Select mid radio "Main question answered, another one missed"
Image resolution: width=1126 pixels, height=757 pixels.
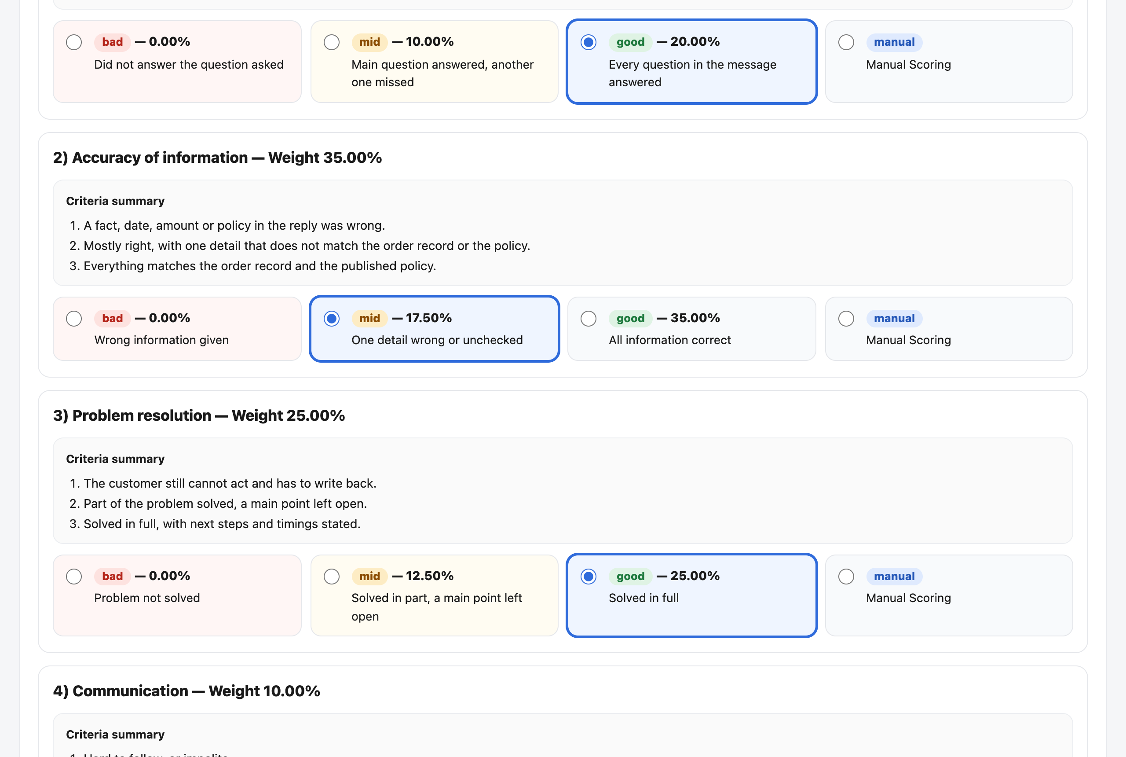(332, 42)
